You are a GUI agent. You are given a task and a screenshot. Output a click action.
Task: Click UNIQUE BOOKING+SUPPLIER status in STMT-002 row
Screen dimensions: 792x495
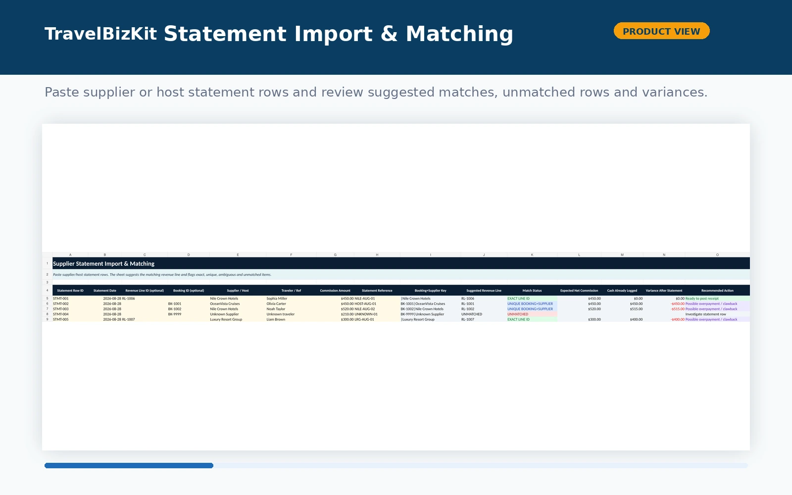(x=532, y=304)
